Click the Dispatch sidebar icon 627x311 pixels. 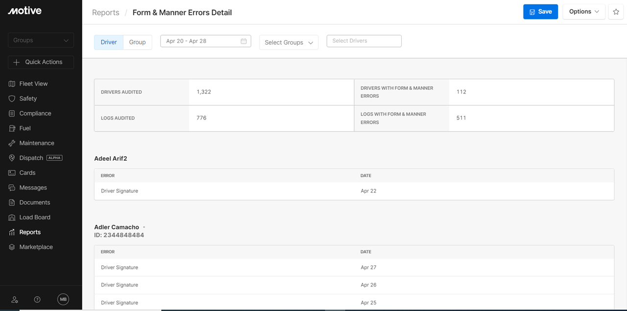pos(12,158)
